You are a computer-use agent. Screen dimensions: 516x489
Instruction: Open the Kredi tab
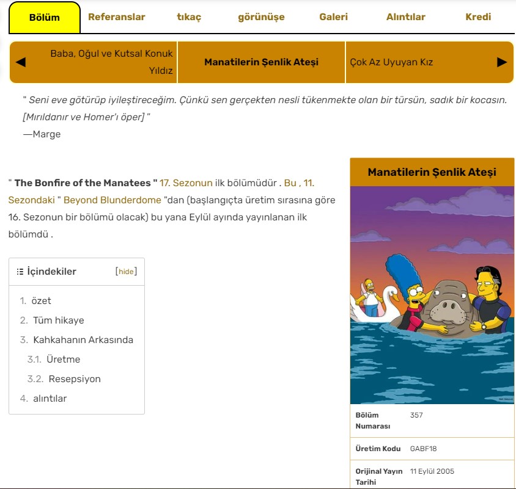pos(478,17)
